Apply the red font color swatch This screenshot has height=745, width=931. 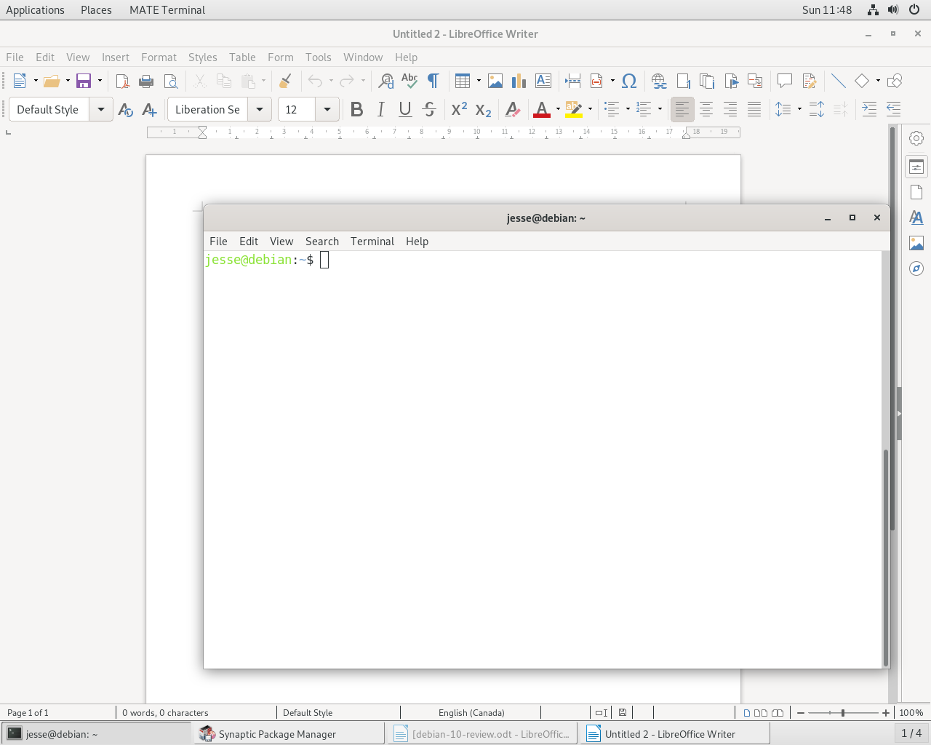(542, 110)
